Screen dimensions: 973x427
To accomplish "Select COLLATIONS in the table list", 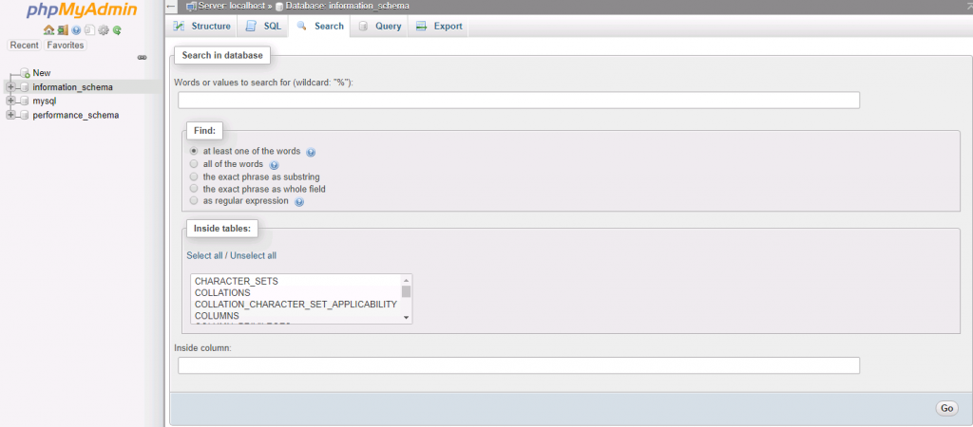I will click(222, 292).
